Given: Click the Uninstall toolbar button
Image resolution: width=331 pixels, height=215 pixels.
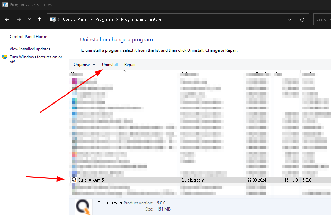Looking at the screenshot, I should 109,65.
